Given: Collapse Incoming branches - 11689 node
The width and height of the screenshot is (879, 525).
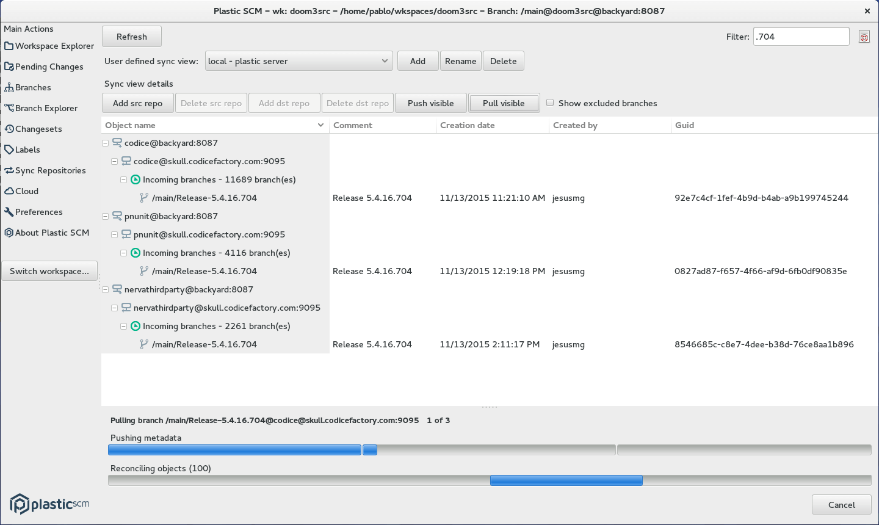Looking at the screenshot, I should (x=123, y=179).
